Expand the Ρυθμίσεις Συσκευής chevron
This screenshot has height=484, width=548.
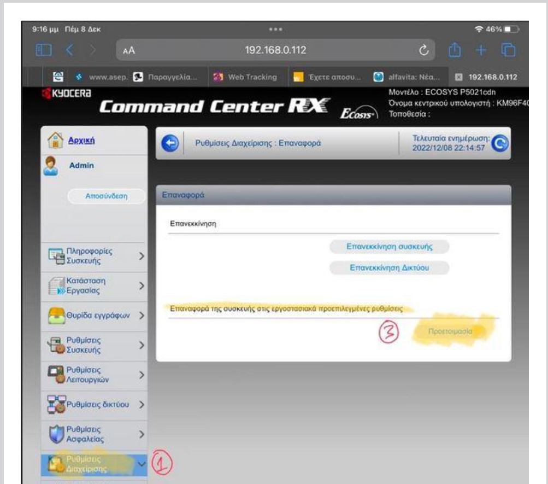(141, 346)
